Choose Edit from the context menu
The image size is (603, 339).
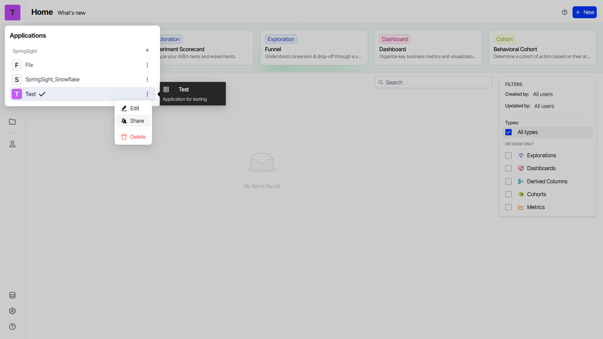pos(133,108)
